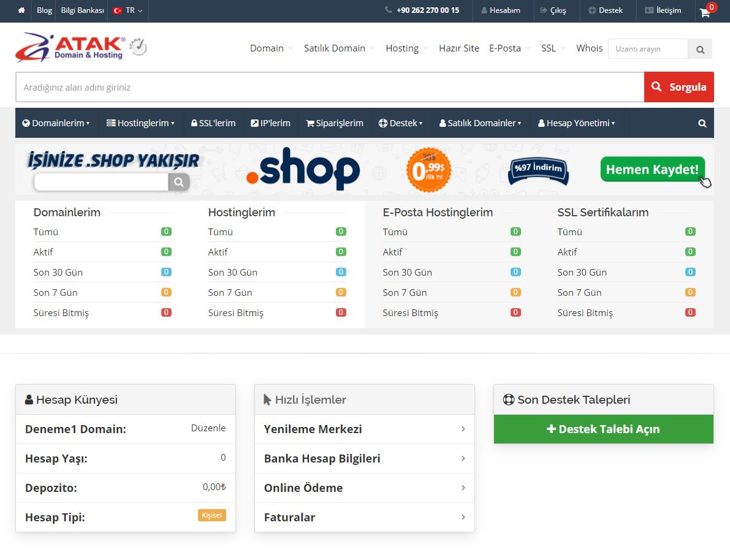
Task: Click the Kişisel account type badge
Action: [x=212, y=515]
